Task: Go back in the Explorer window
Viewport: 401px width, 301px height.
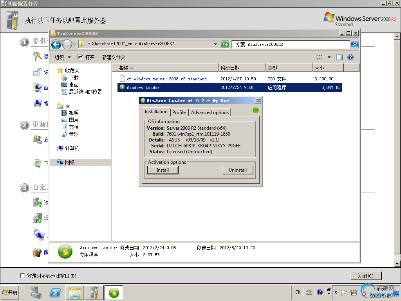Action: pos(56,45)
